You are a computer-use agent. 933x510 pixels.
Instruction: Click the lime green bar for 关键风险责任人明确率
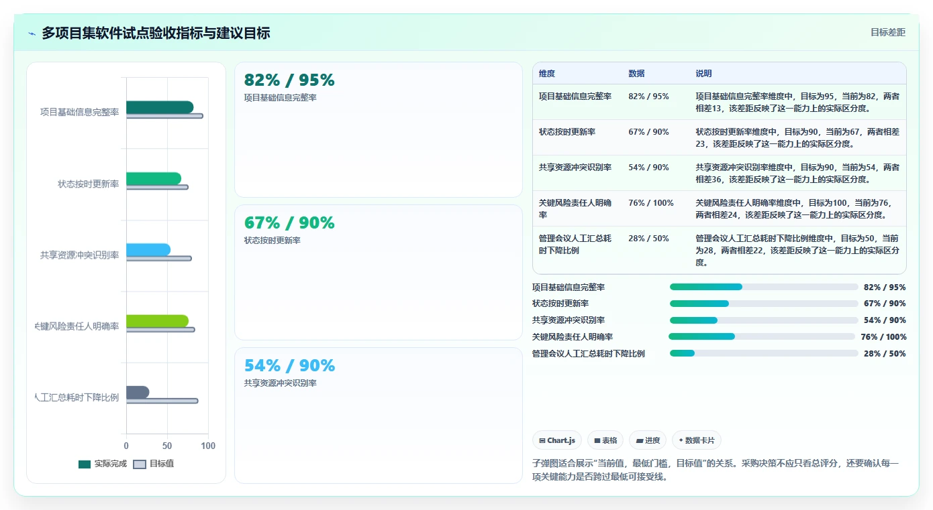point(157,320)
